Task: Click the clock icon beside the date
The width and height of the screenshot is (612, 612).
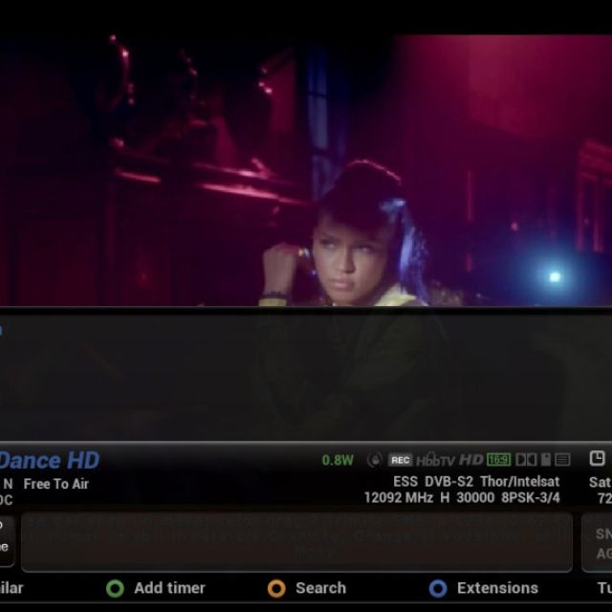Action: click(x=597, y=458)
